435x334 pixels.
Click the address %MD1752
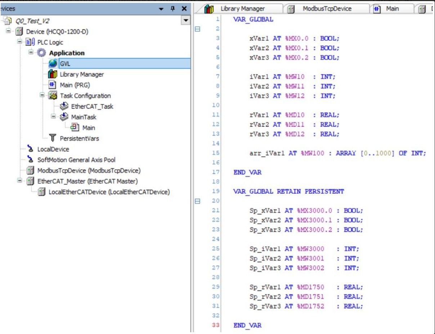click(311, 307)
